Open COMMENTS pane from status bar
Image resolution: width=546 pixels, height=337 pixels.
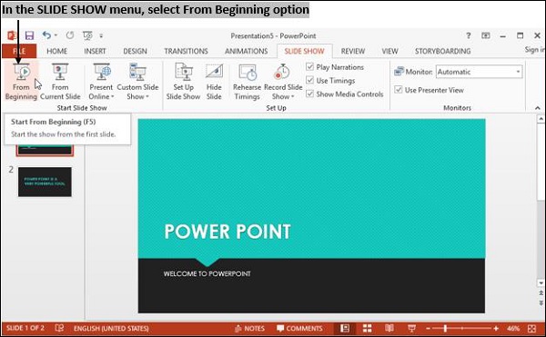point(299,328)
